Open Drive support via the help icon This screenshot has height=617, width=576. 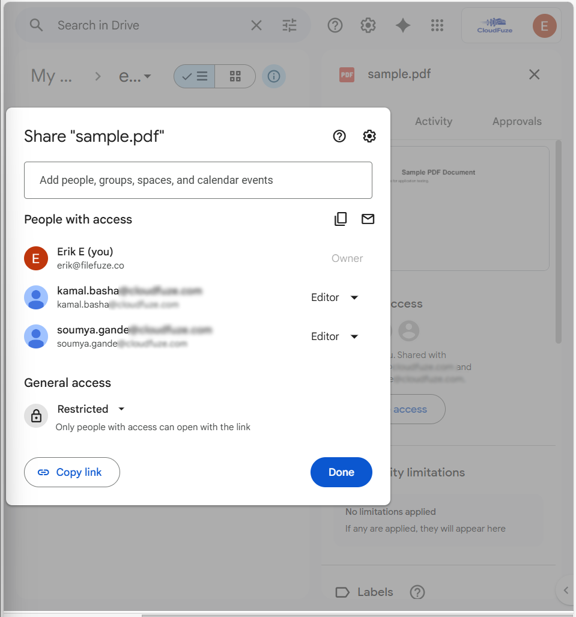pyautogui.click(x=335, y=25)
